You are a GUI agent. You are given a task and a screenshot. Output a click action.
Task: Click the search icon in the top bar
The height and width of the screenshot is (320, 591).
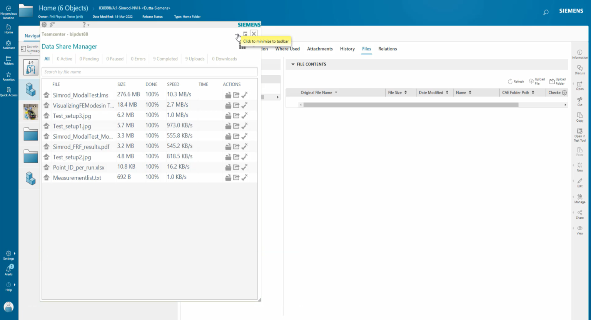pyautogui.click(x=546, y=12)
